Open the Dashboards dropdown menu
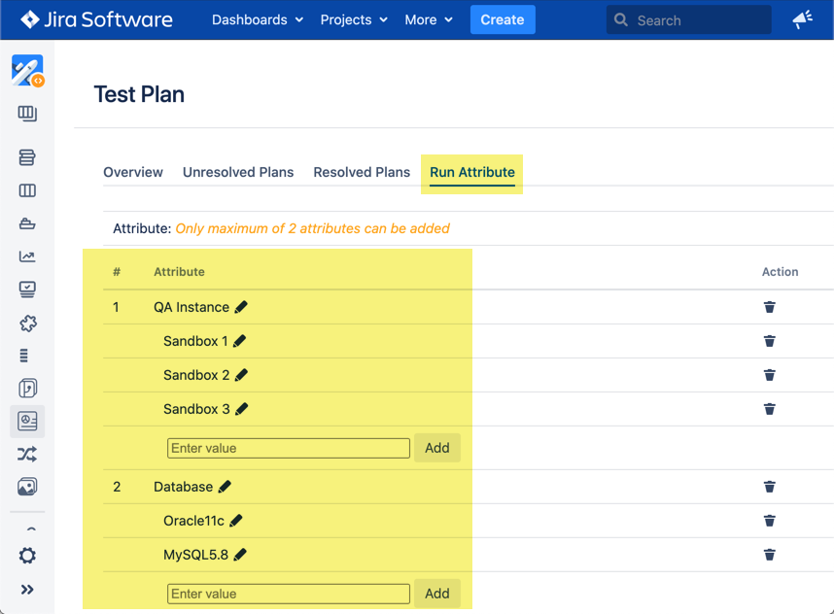 point(258,19)
